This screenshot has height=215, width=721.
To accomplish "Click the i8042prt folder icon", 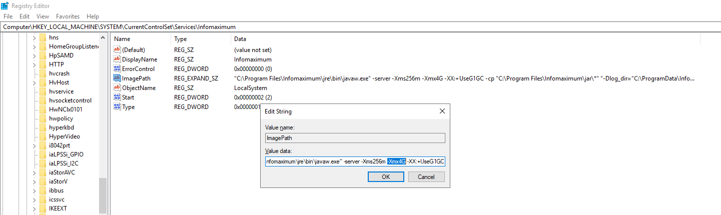I will (43, 145).
